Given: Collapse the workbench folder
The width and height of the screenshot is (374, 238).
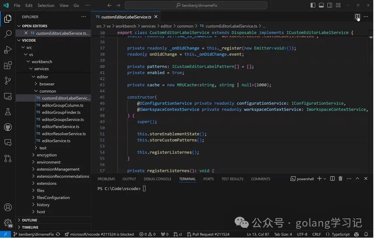Looking at the screenshot, I should (41, 62).
